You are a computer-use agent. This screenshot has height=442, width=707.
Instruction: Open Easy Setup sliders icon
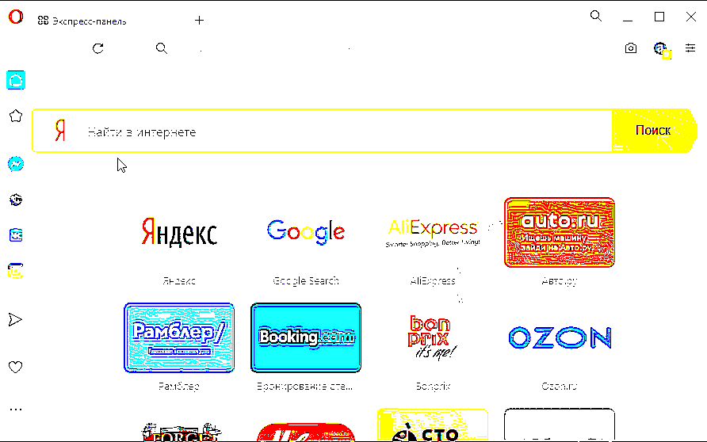(x=690, y=48)
